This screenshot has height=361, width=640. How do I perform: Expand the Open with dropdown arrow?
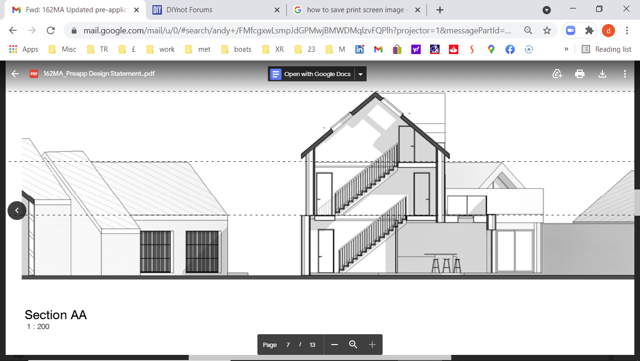[360, 74]
